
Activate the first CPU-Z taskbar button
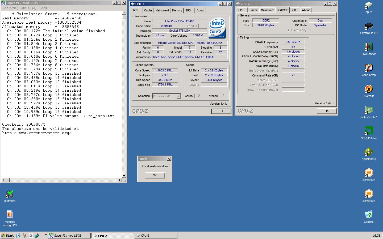tap(113, 236)
